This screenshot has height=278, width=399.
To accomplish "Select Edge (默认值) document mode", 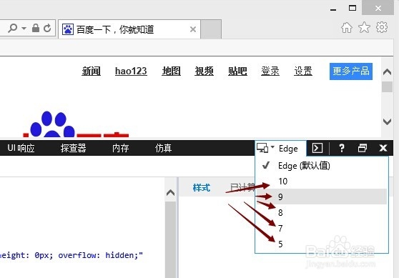I will click(321, 166).
